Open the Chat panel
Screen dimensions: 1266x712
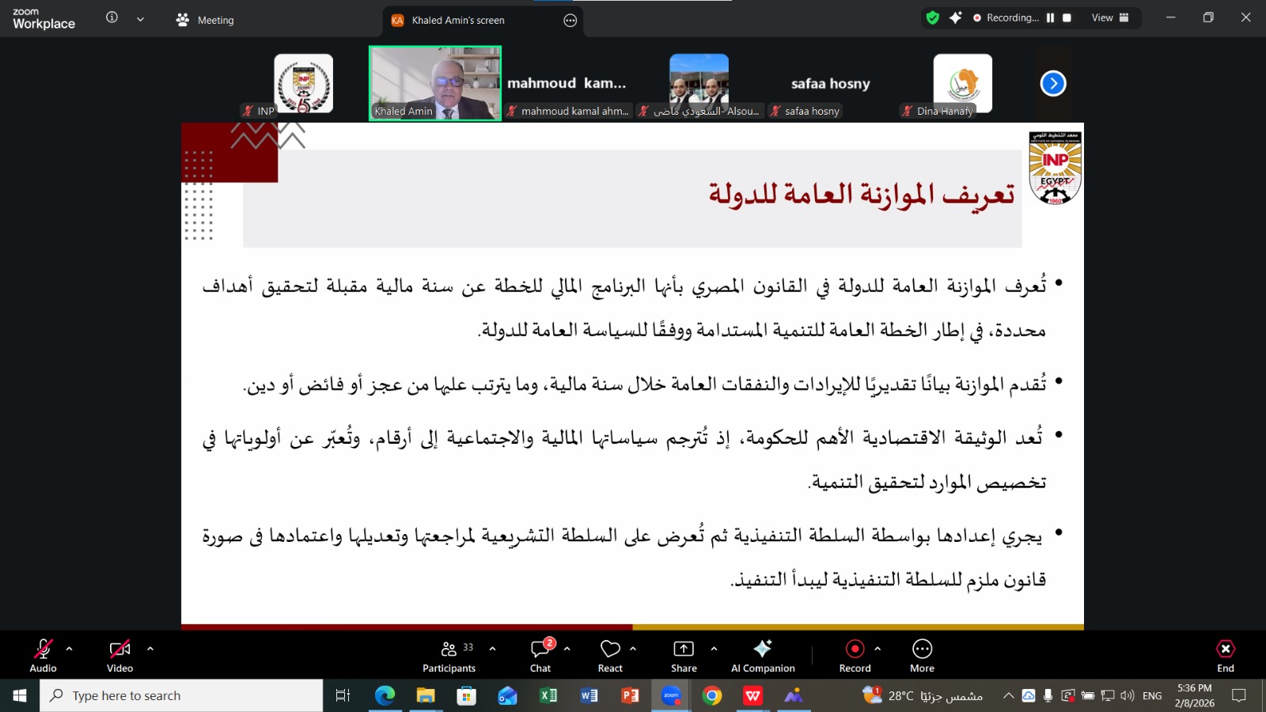540,656
